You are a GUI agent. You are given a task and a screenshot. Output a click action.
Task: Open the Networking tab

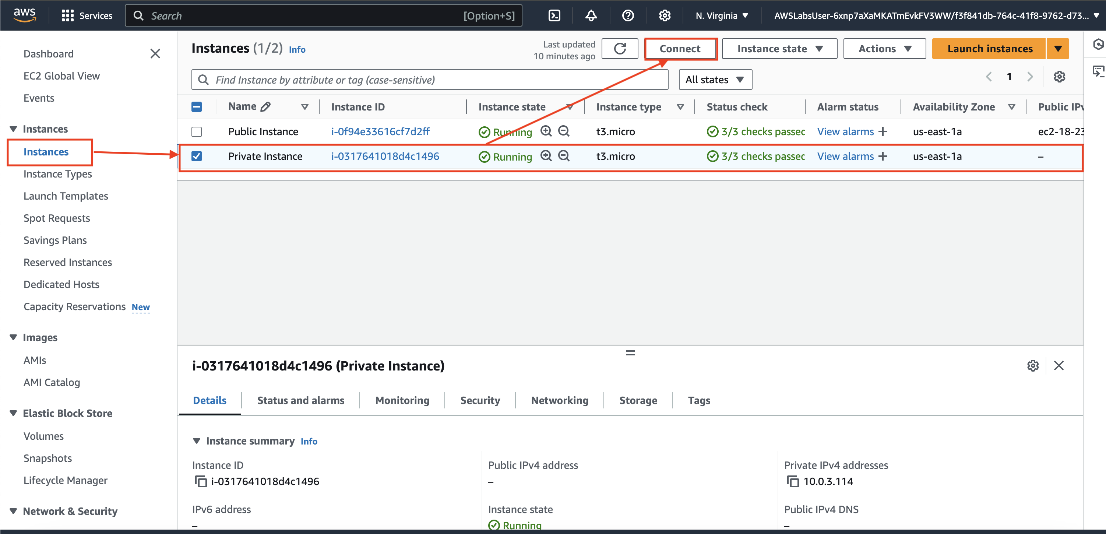coord(559,400)
